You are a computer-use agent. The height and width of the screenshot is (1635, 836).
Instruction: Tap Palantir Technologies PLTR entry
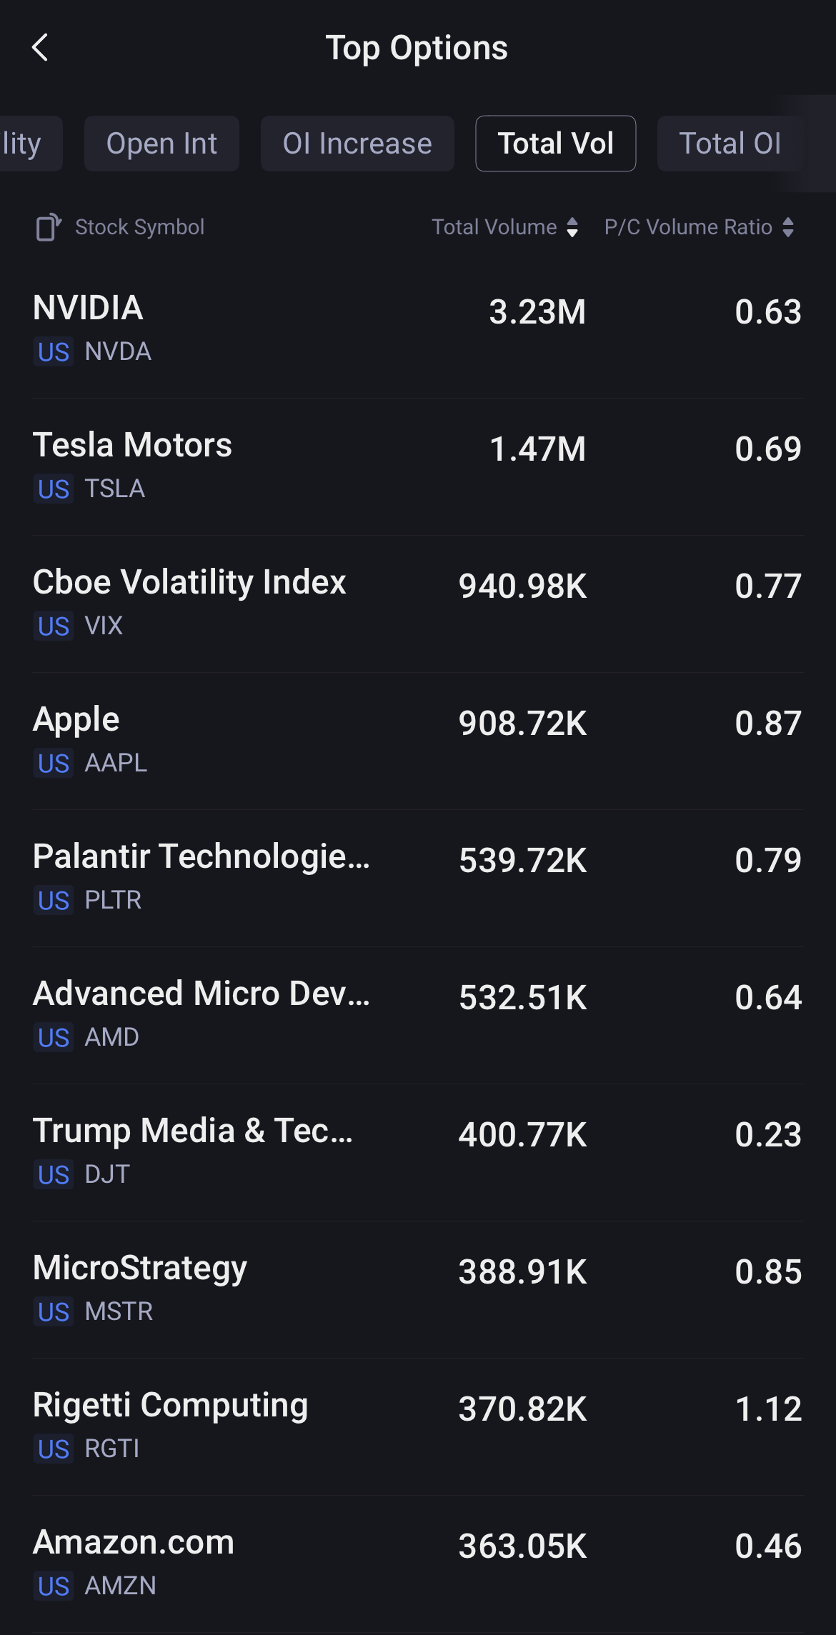(417, 877)
